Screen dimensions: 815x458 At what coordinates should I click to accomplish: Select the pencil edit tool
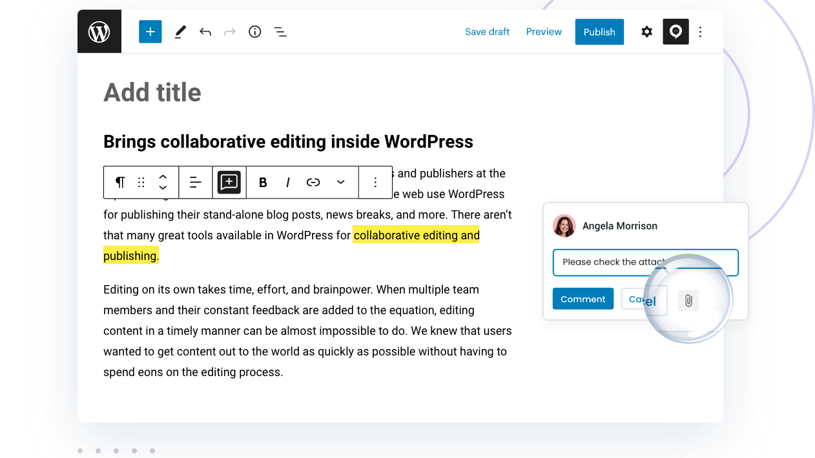[x=180, y=32]
